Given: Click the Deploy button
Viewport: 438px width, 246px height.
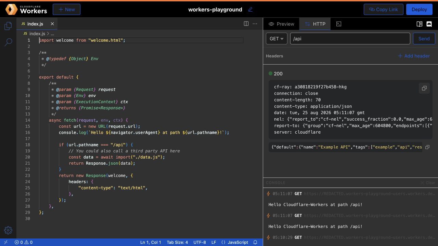Looking at the screenshot, I should pos(419,10).
